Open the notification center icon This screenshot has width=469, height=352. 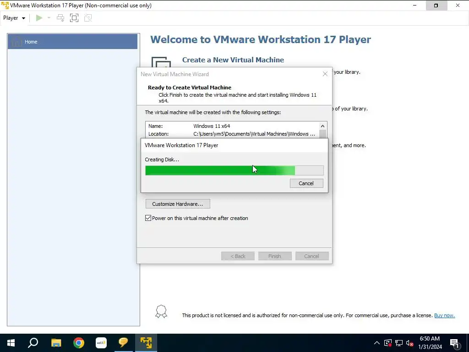(455, 343)
